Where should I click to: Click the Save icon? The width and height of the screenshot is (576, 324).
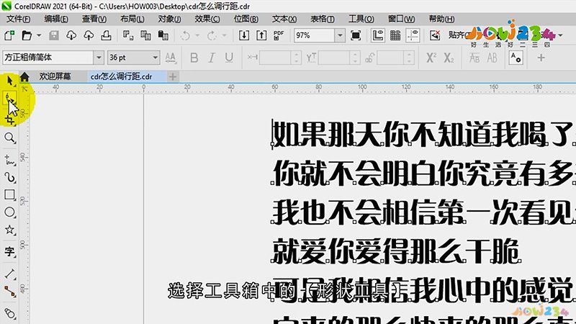point(54,35)
